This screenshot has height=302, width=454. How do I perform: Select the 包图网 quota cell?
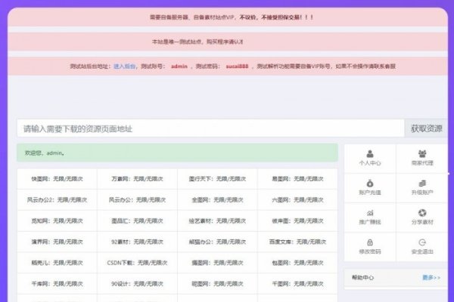coord(297,263)
